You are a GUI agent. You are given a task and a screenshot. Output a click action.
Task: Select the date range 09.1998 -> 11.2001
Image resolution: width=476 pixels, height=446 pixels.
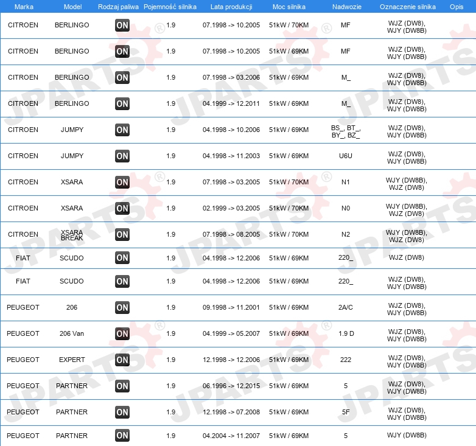[x=231, y=307]
